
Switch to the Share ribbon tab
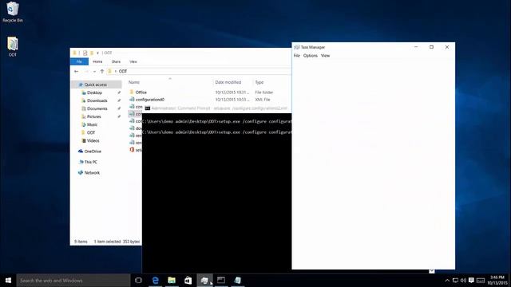[x=116, y=61]
